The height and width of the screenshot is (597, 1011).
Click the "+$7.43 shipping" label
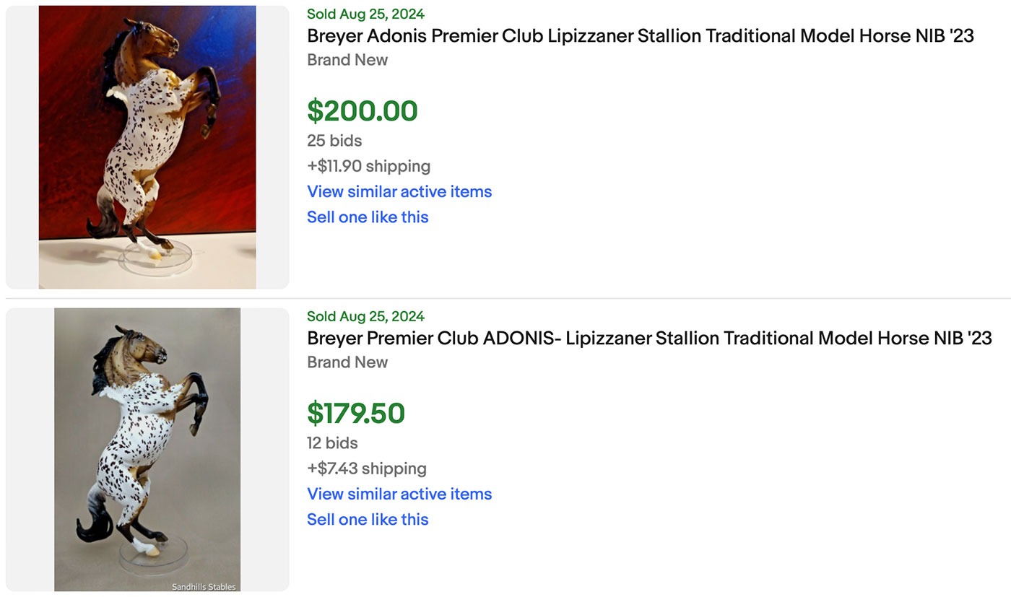pyautogui.click(x=367, y=469)
